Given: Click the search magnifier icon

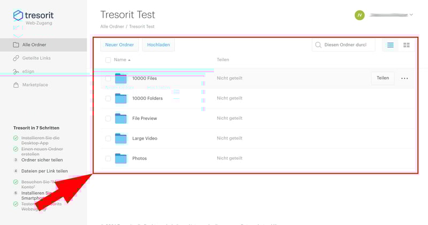Looking at the screenshot, I should (x=318, y=45).
